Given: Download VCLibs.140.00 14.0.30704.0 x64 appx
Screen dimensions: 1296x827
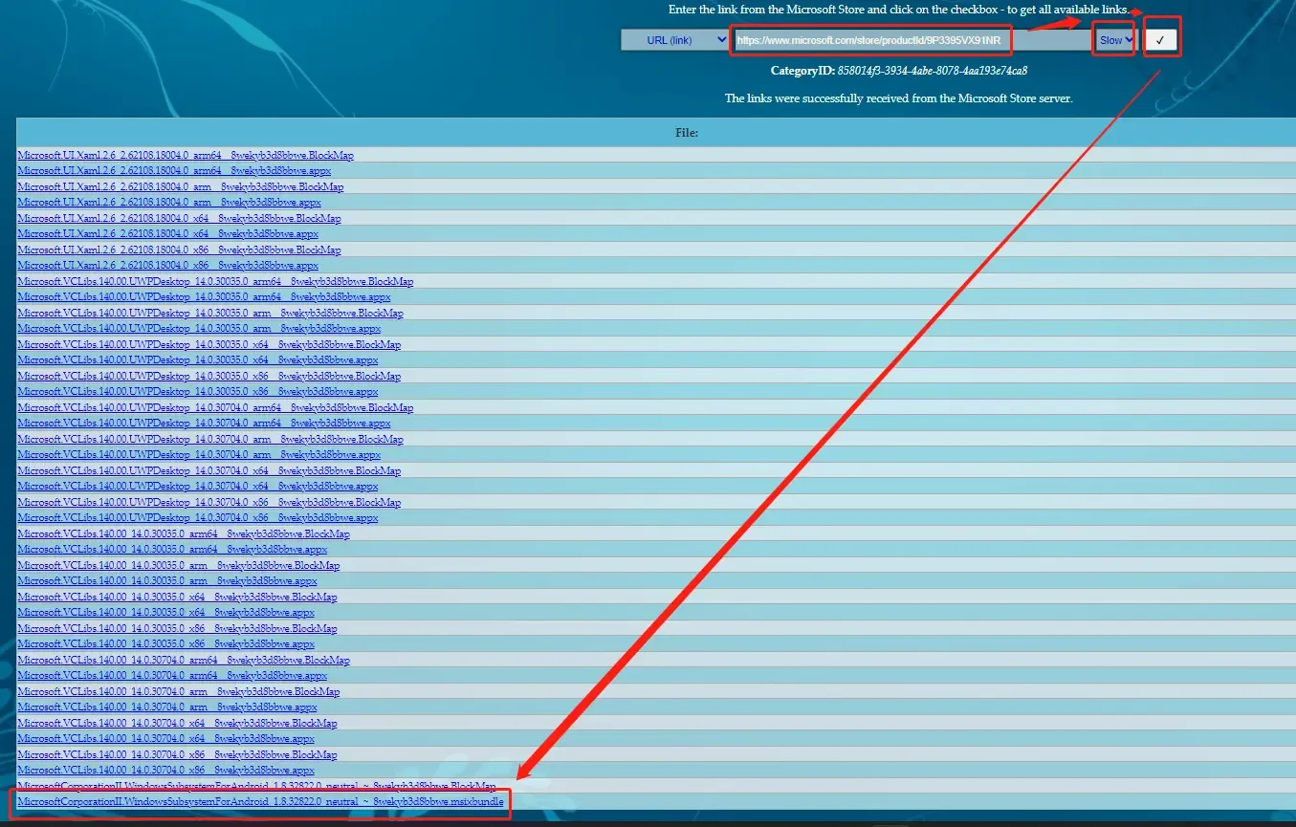Looking at the screenshot, I should pyautogui.click(x=165, y=738).
